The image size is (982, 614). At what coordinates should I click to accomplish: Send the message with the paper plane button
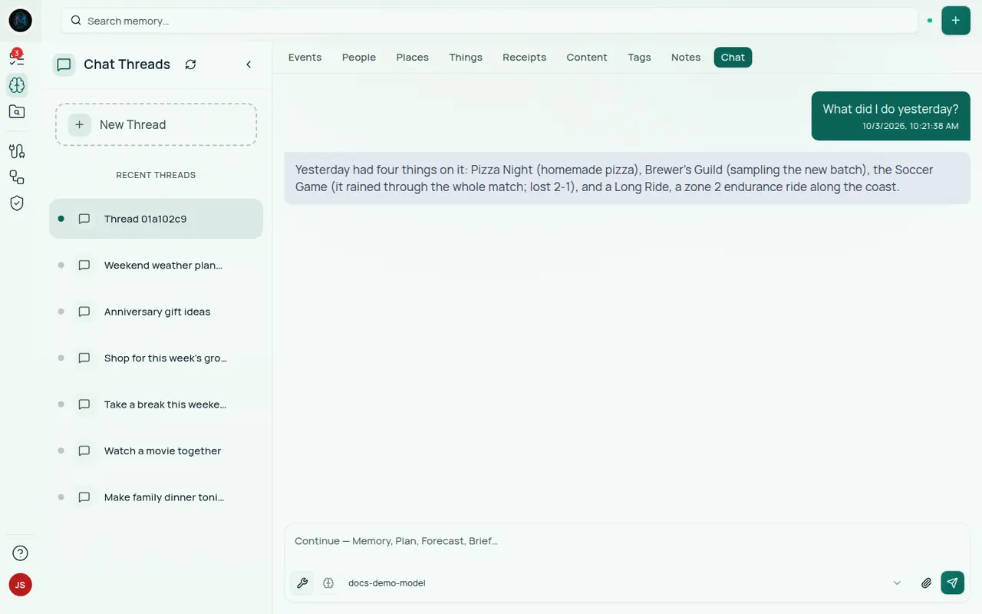pyautogui.click(x=952, y=583)
